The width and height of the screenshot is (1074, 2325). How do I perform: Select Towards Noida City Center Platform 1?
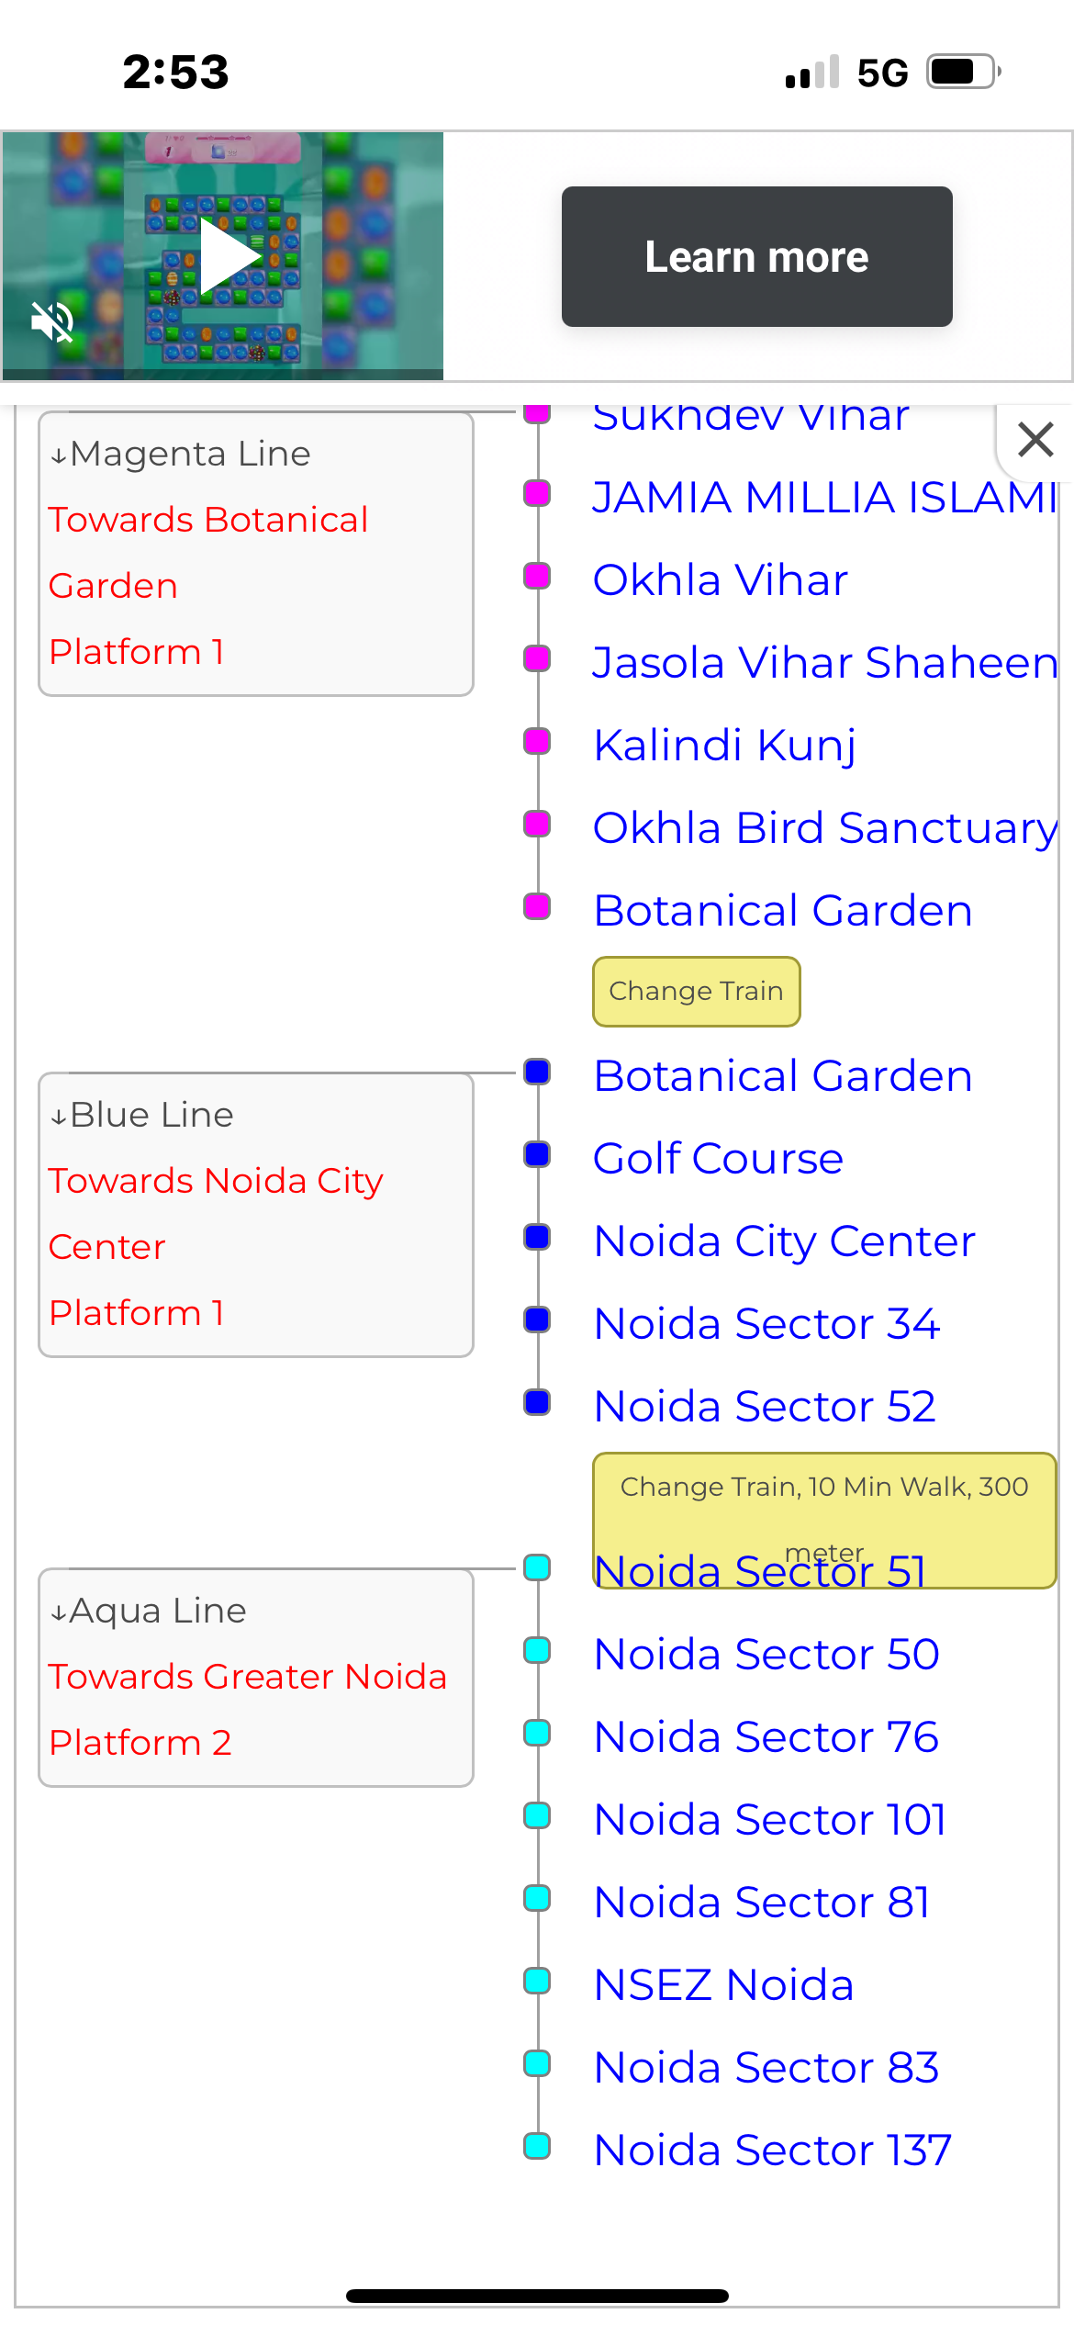(216, 1246)
